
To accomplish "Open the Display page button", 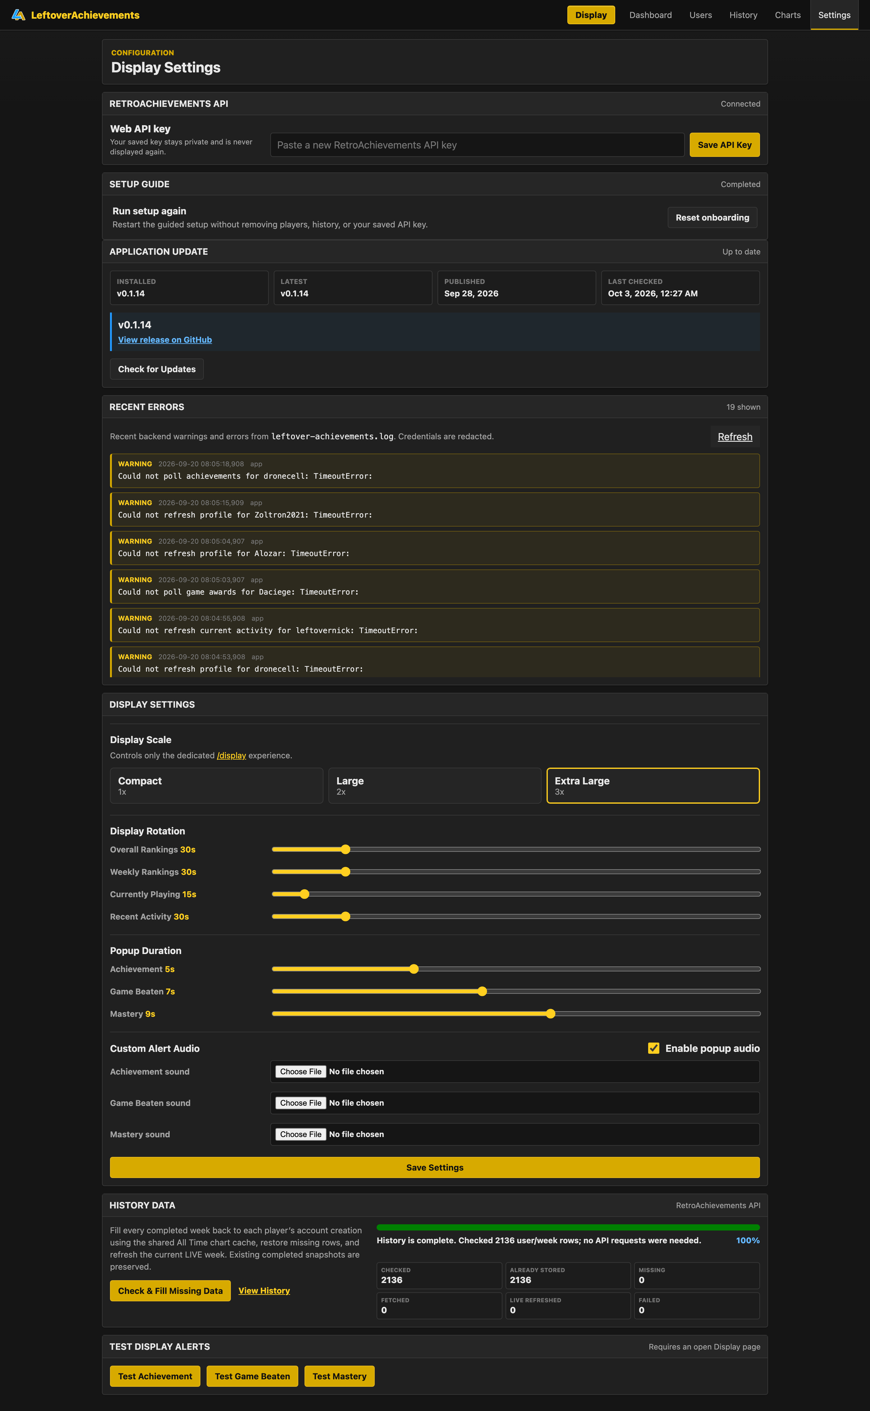I will 591,15.
